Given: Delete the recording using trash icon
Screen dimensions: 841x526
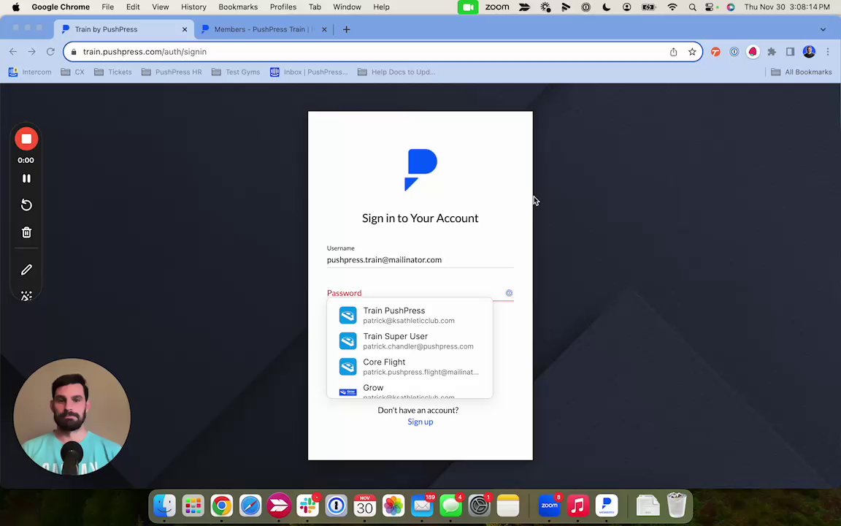Looking at the screenshot, I should click(26, 232).
